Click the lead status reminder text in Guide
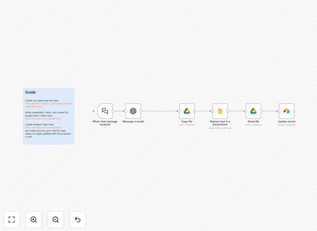Viewport: 317px width, 231px height. click(x=48, y=134)
